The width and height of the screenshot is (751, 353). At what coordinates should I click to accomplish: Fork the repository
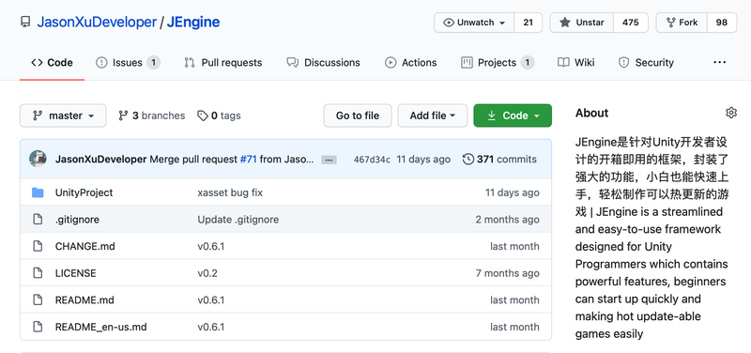click(x=682, y=23)
